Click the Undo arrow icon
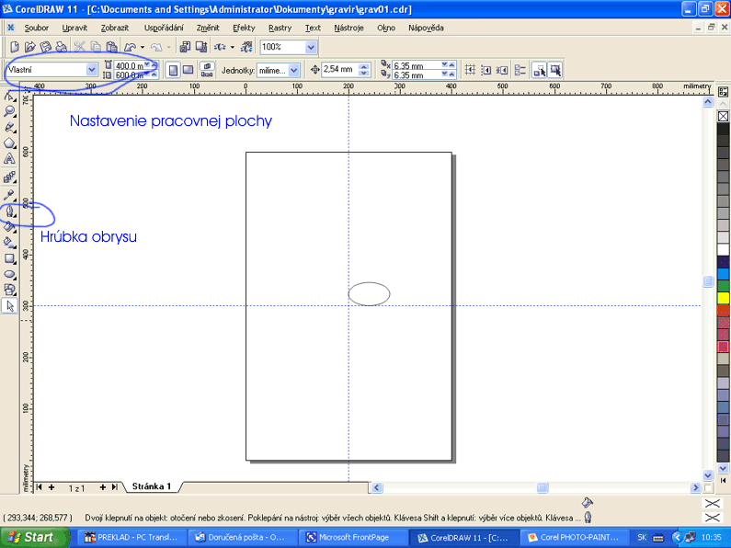 point(130,47)
